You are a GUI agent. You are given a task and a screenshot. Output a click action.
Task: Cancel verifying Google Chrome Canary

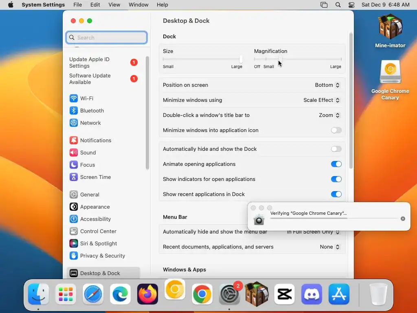click(x=403, y=218)
